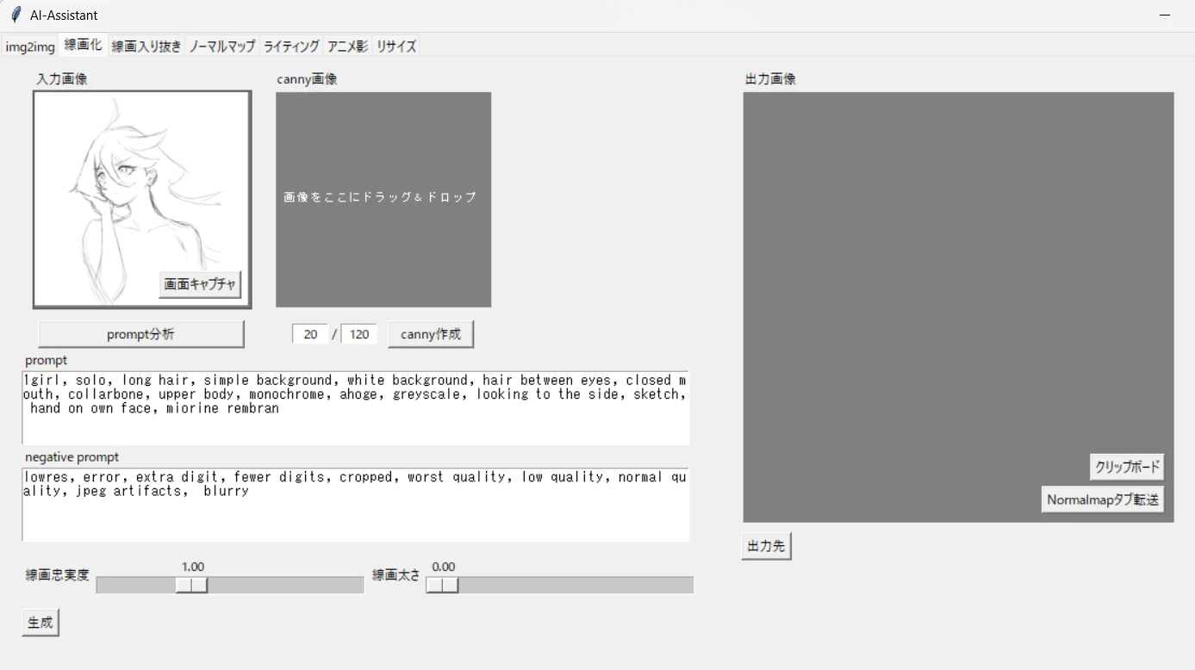1195x670 pixels.
Task: Click the input sketch image thumbnail
Action: pyautogui.click(x=142, y=199)
